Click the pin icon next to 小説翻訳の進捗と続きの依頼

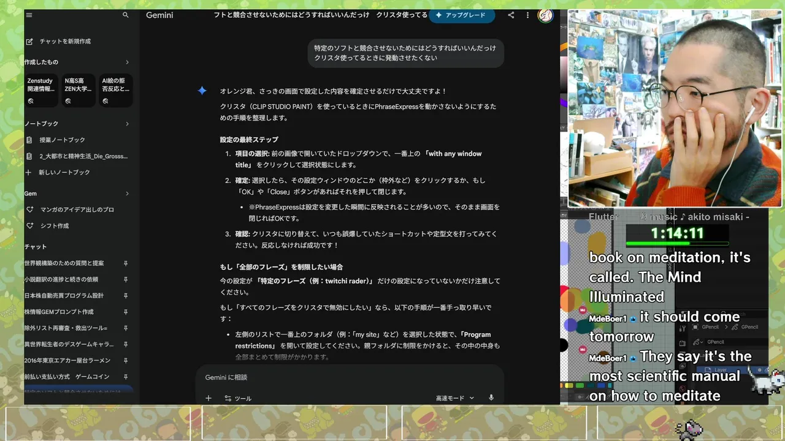tap(126, 279)
